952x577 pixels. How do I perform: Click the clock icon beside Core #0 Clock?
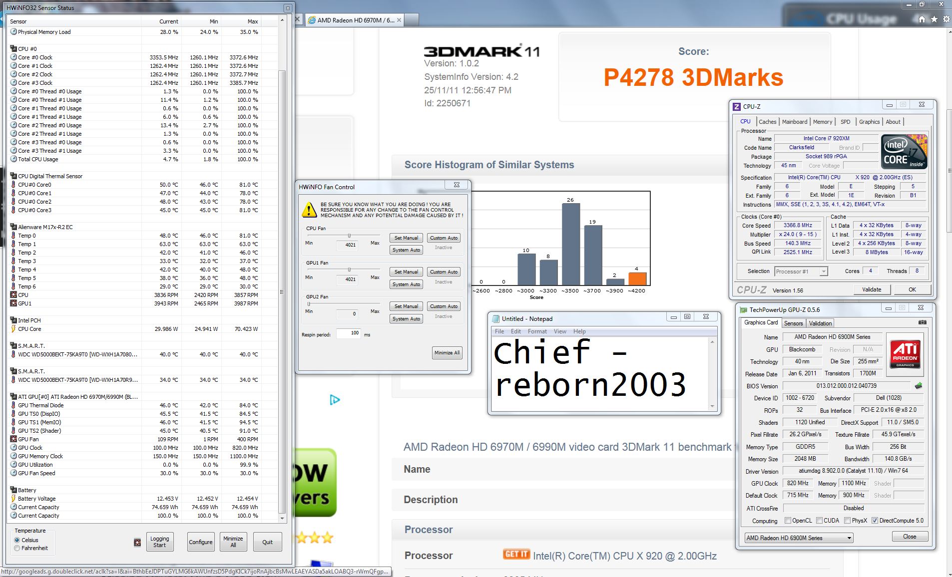[x=13, y=57]
